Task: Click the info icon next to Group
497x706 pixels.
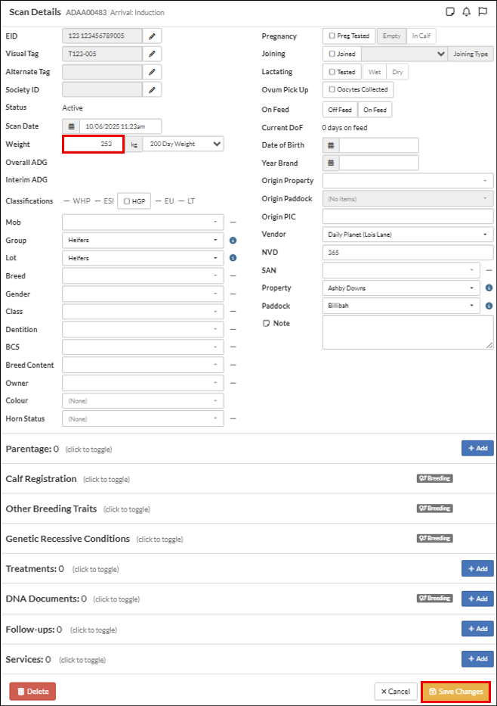Action: [233, 241]
